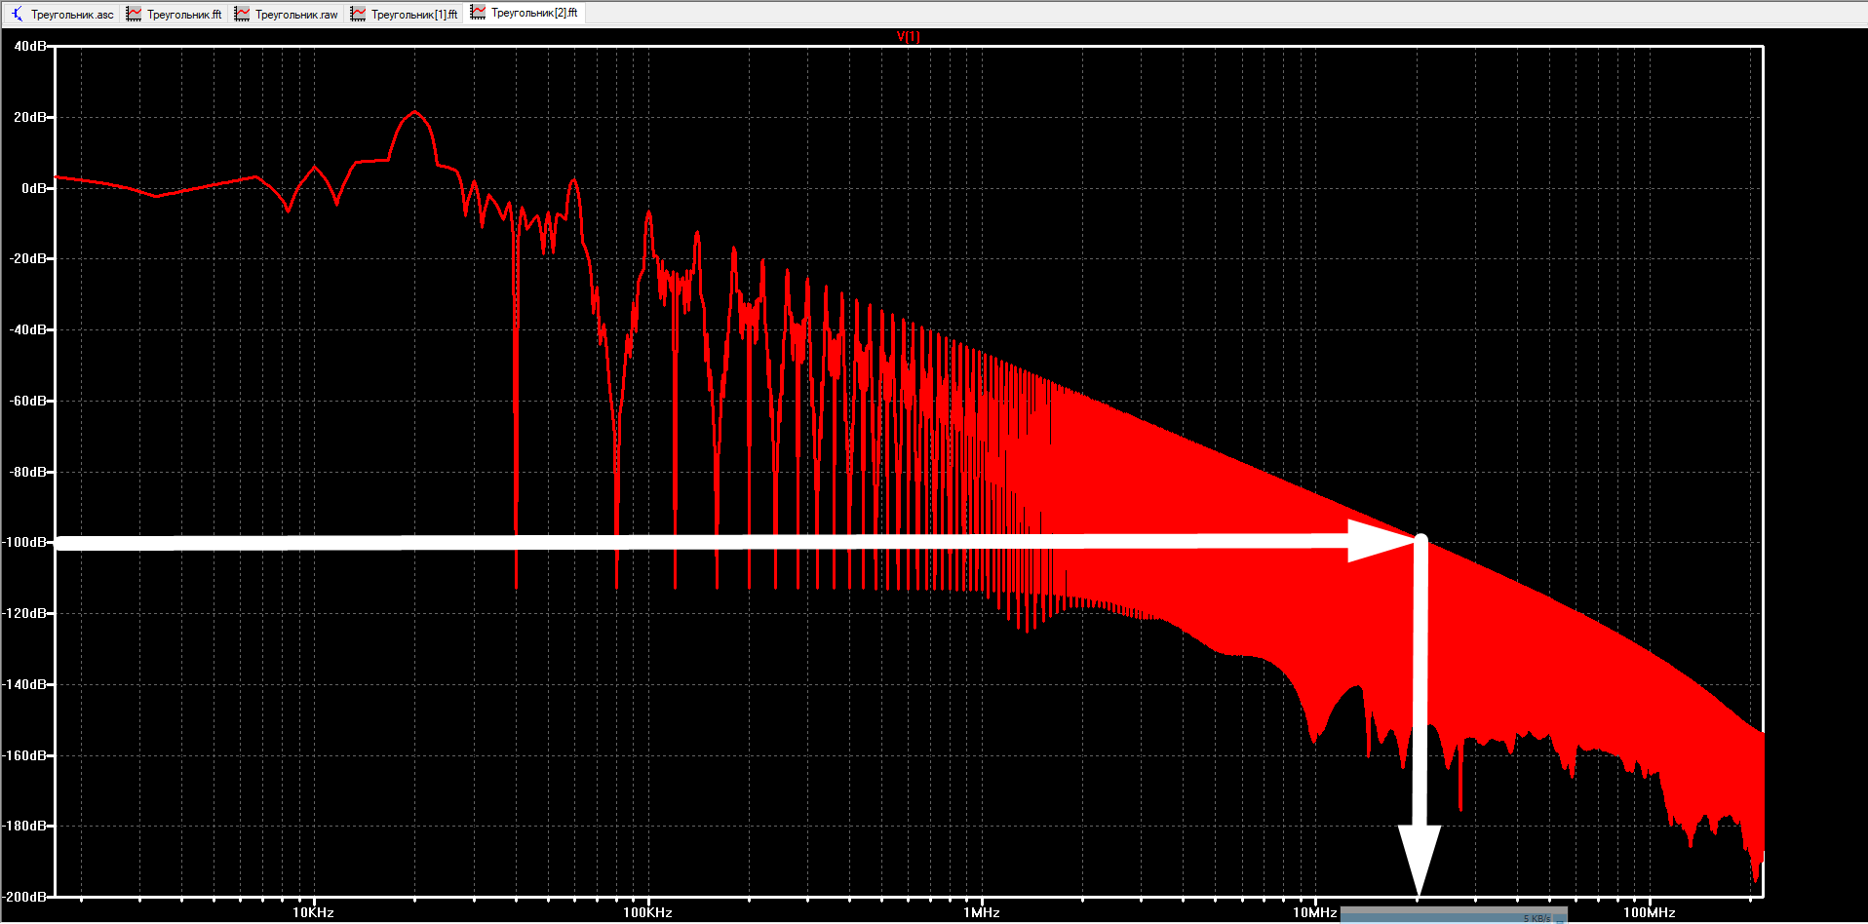Click the 40dB vertical axis label

click(29, 46)
